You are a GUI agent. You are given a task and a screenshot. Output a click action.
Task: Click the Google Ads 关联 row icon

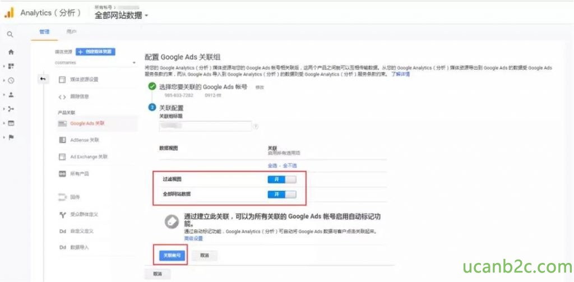click(62, 124)
